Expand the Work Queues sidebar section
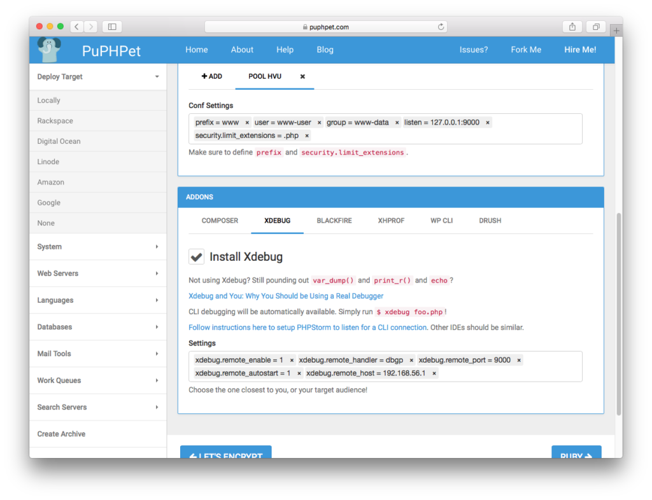This screenshot has height=500, width=652. [x=98, y=380]
